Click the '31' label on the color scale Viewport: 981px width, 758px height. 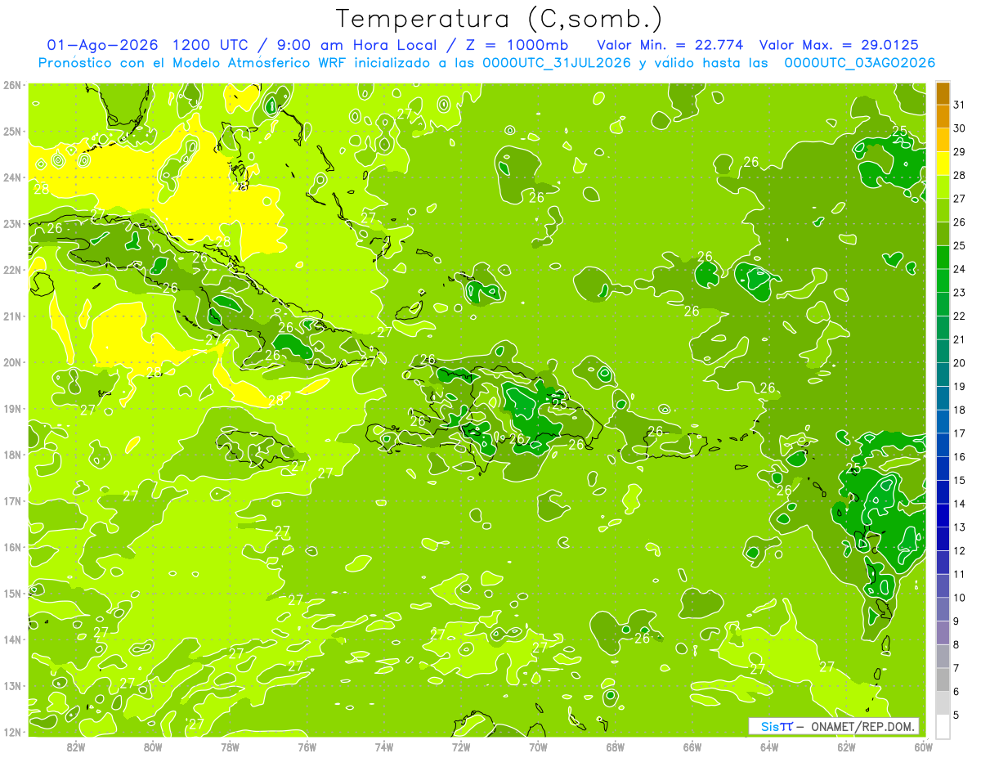pyautogui.click(x=960, y=105)
